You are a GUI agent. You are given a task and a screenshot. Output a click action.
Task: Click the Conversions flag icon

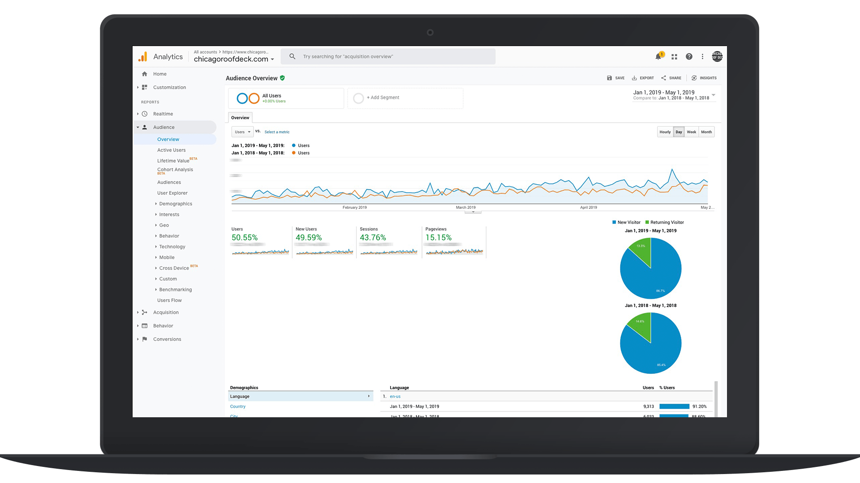144,339
